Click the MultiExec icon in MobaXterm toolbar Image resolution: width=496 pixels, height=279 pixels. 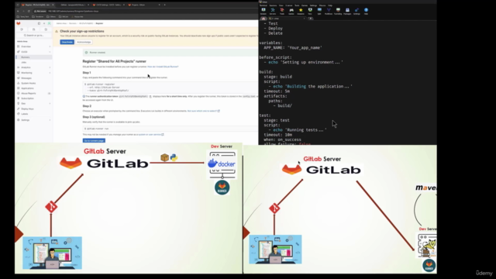click(329, 11)
